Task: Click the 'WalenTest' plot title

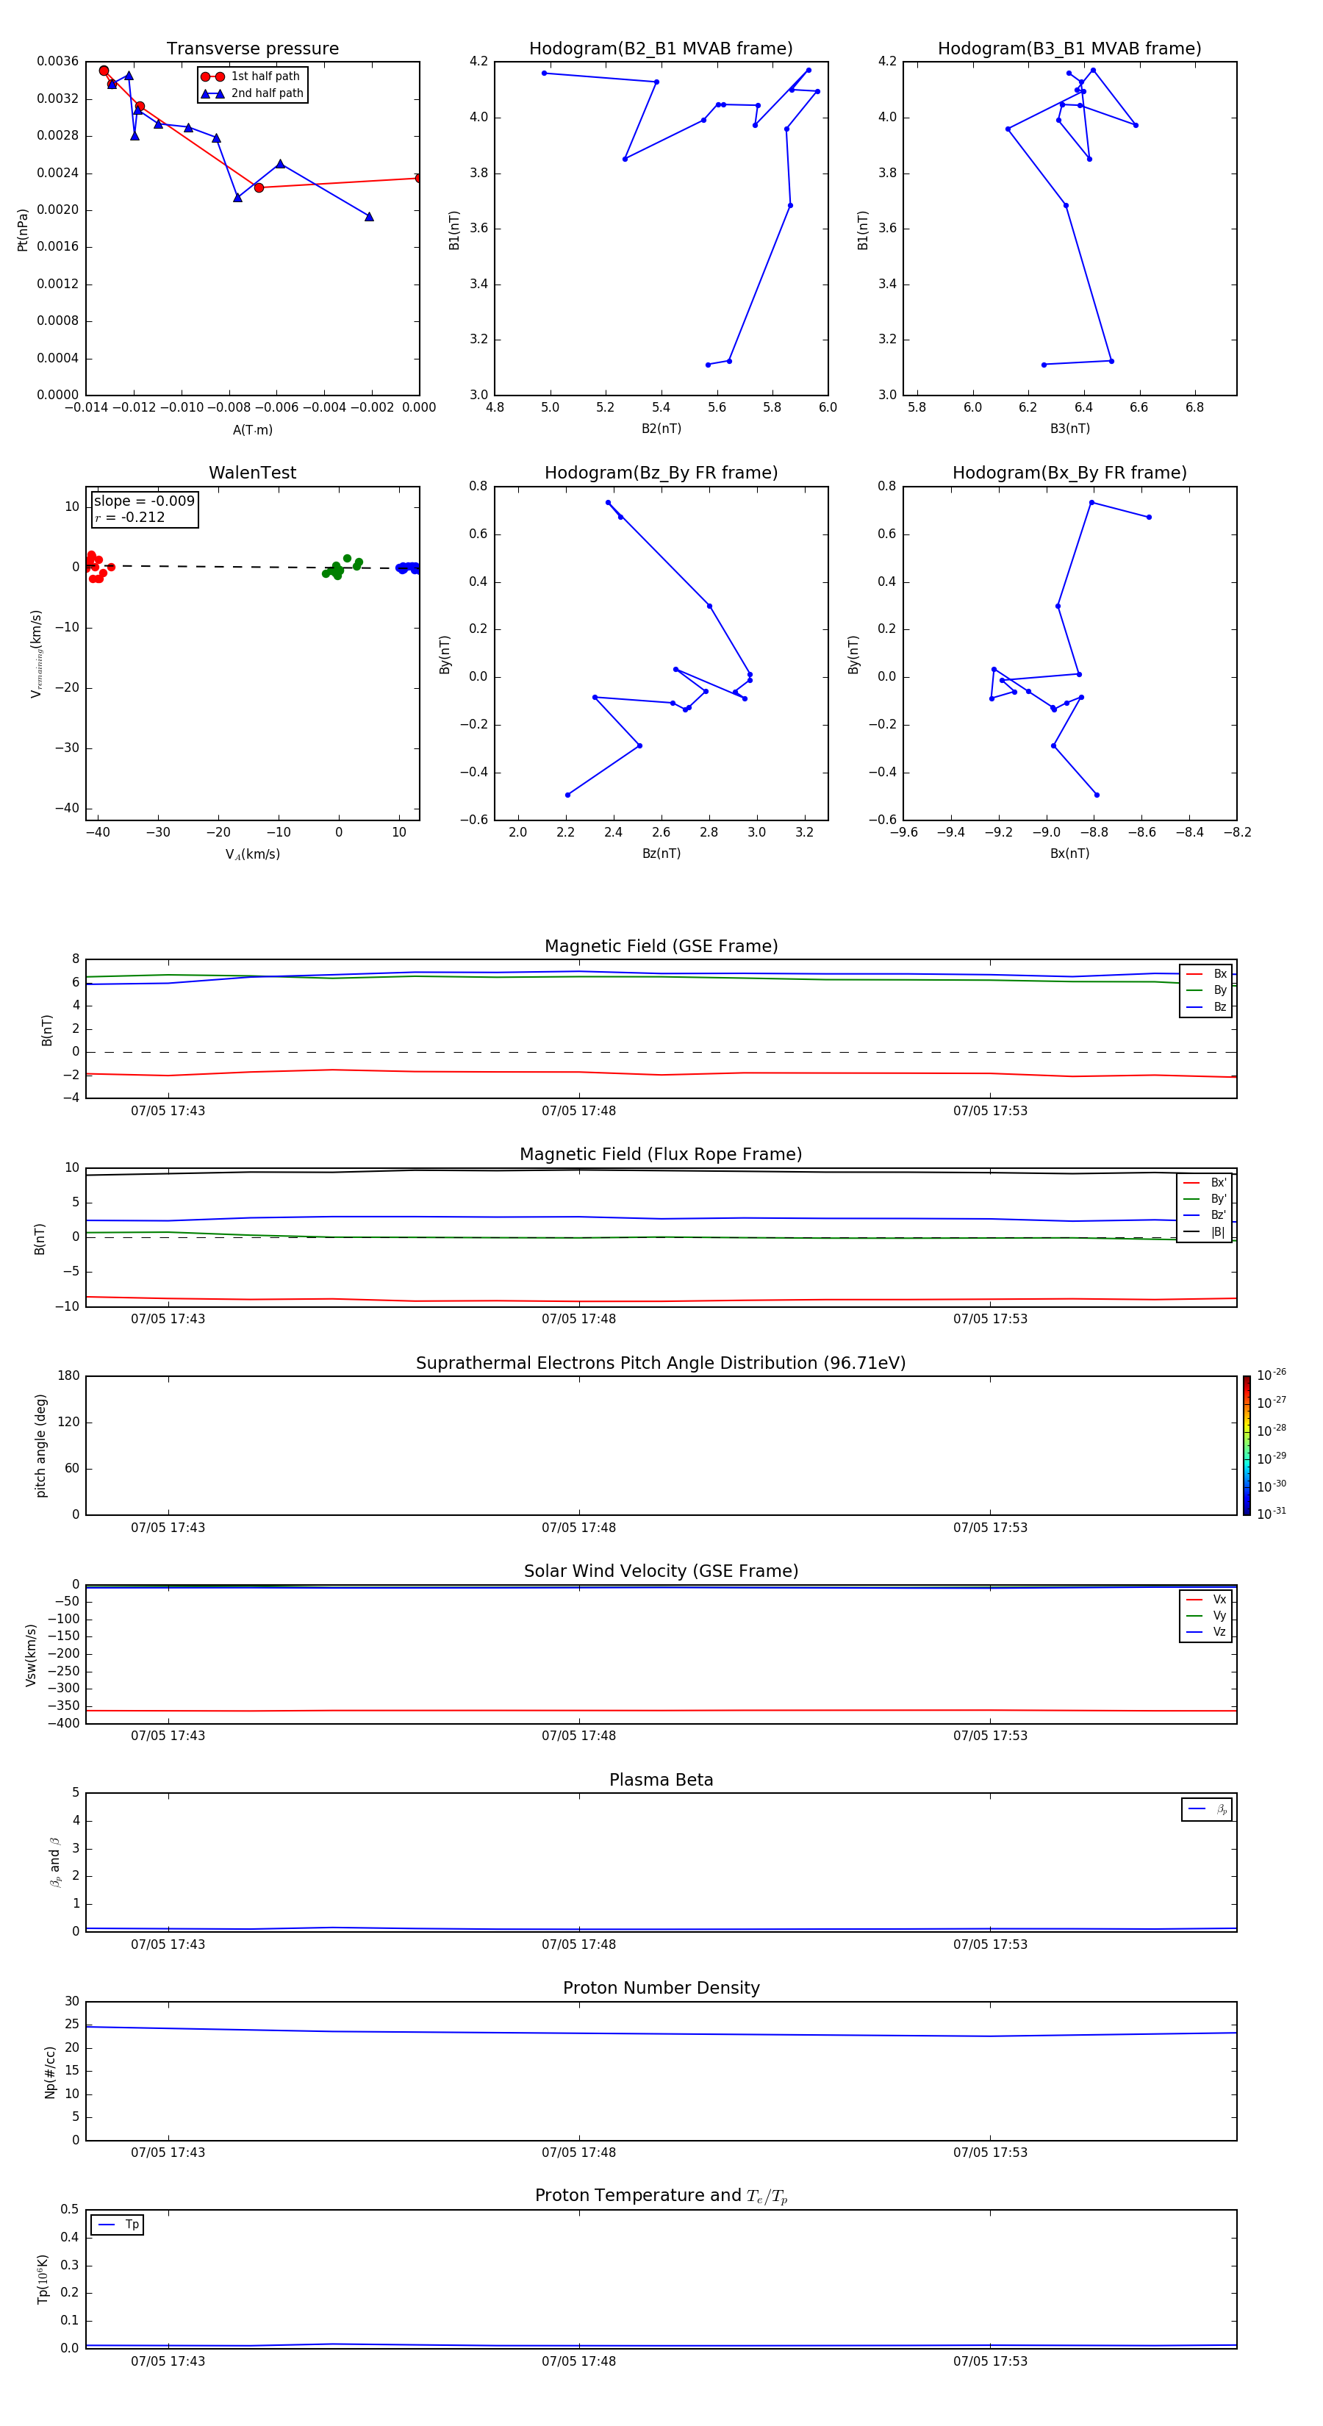Action: 252,473
